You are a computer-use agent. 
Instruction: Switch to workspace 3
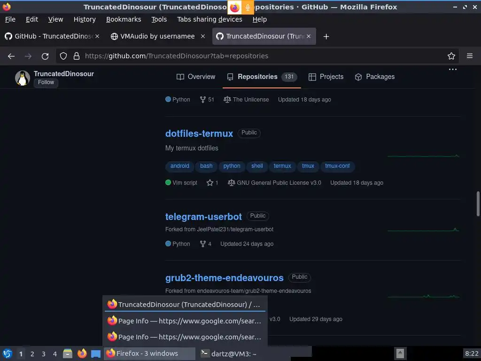pos(44,354)
